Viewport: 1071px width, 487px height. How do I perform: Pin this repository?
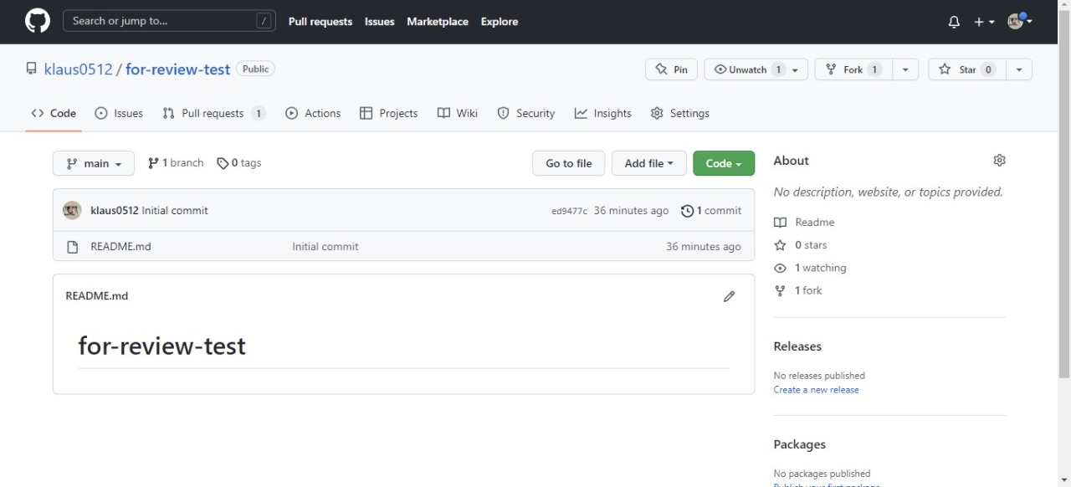(671, 69)
